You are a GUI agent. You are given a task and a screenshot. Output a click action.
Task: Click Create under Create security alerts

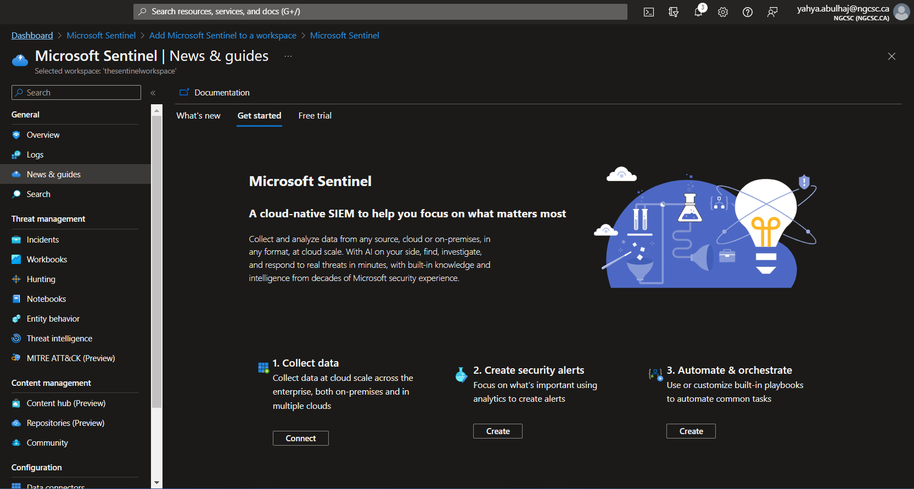pyautogui.click(x=498, y=431)
